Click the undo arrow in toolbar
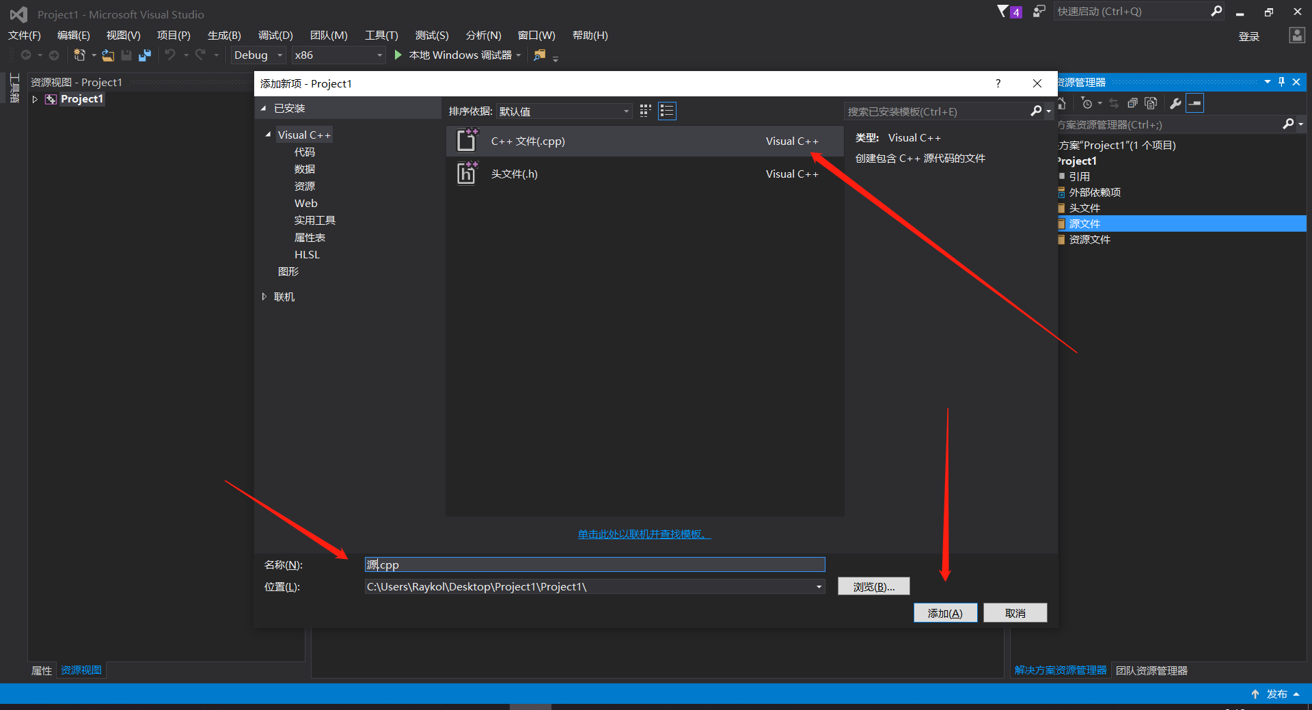The width and height of the screenshot is (1312, 710). click(x=170, y=55)
